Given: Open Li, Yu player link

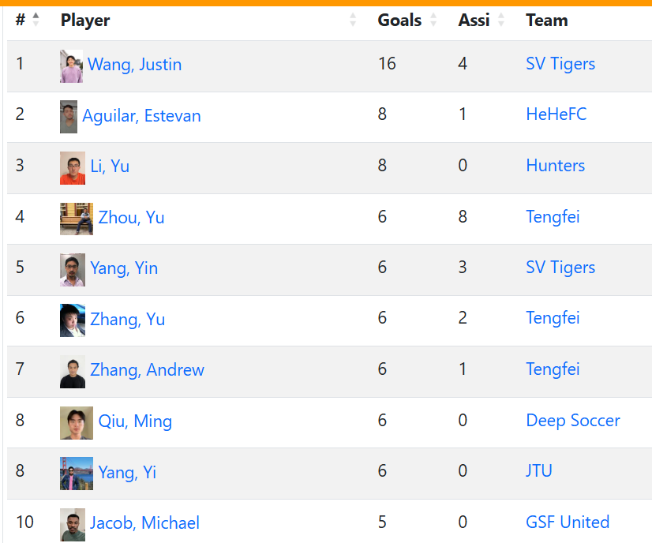Looking at the screenshot, I should [110, 167].
